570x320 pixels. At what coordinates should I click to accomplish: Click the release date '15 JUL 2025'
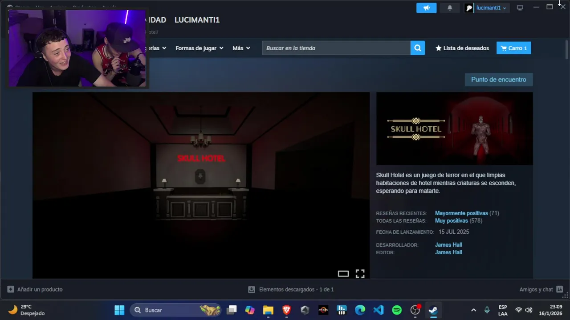[x=454, y=232]
